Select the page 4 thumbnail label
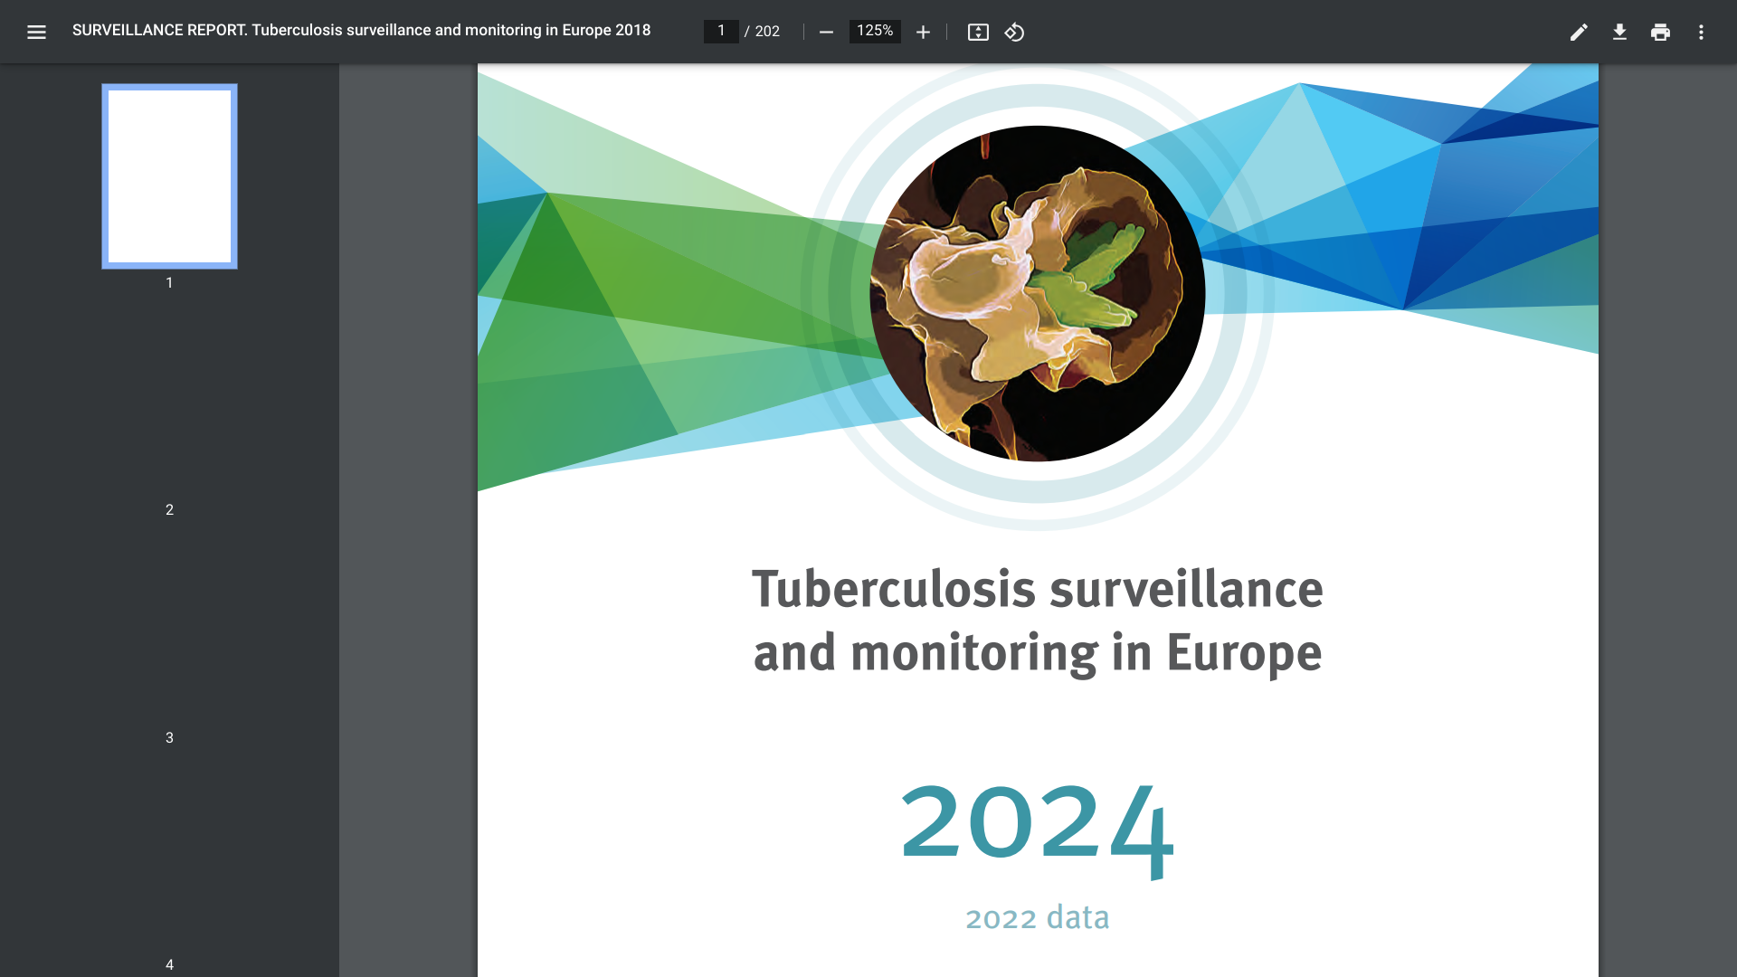Screen dimensions: 1737x977 169,964
